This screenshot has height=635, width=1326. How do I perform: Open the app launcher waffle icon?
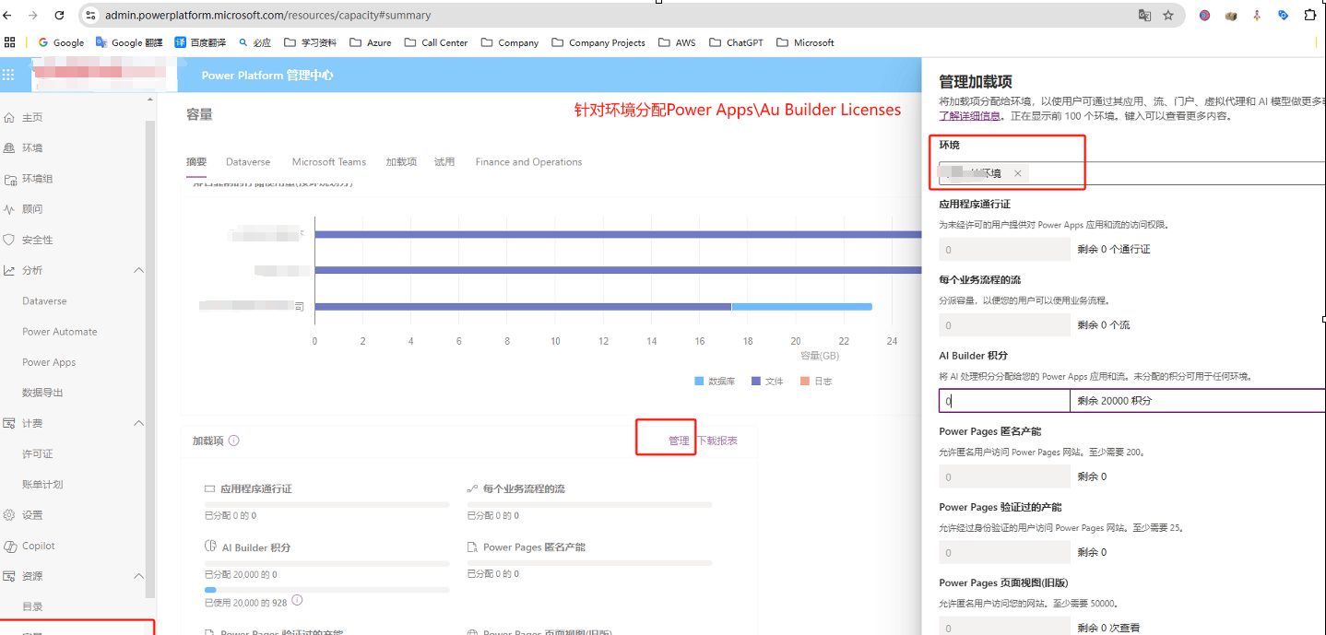coord(9,76)
